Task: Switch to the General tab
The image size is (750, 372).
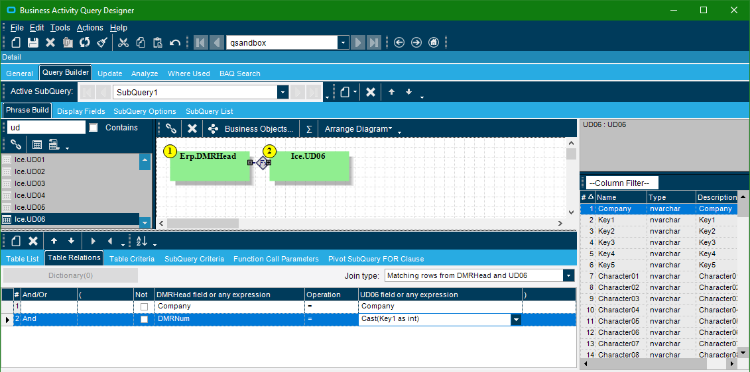Action: pyautogui.click(x=20, y=73)
